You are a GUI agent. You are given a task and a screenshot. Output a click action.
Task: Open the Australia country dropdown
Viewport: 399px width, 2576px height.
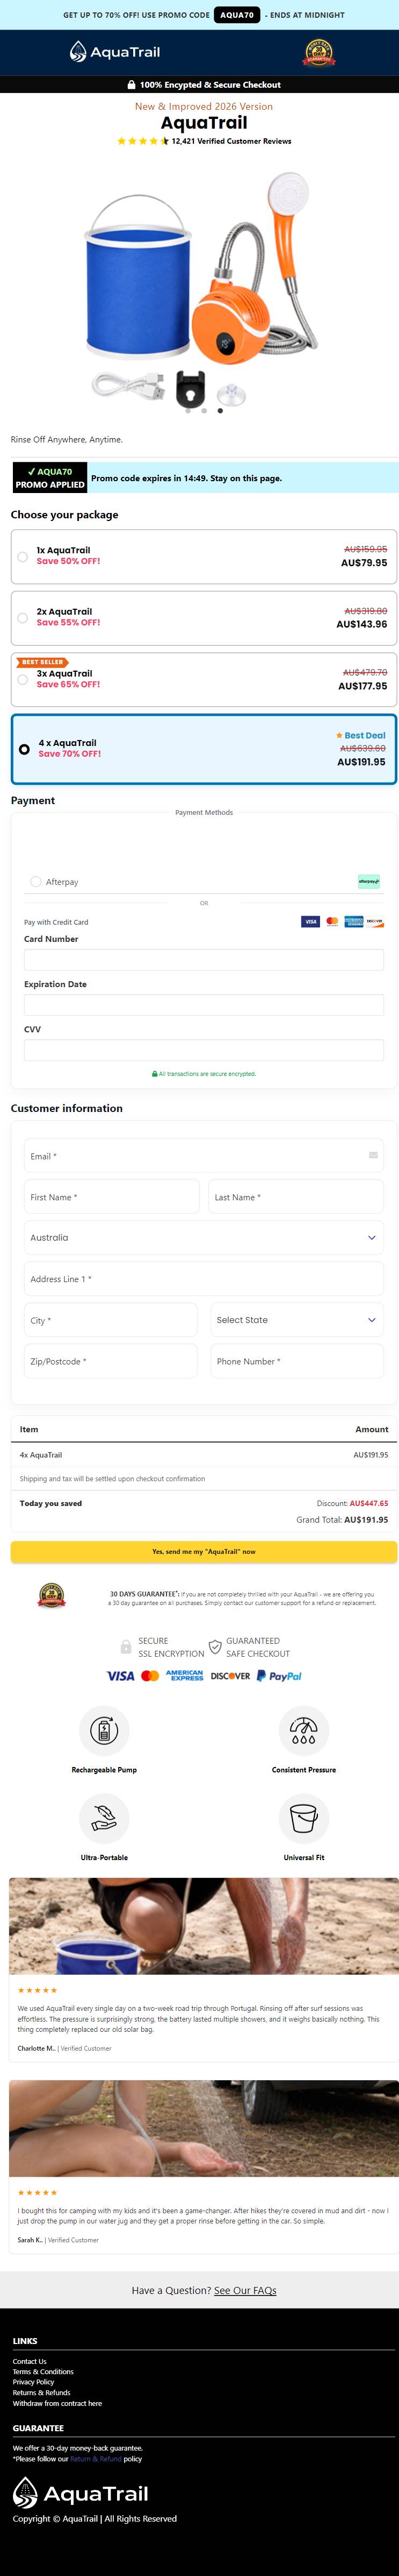(x=204, y=1237)
